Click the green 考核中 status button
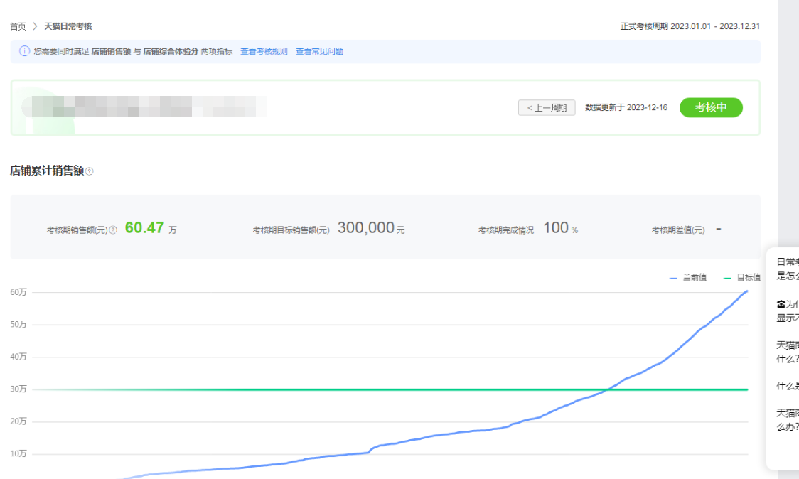The height and width of the screenshot is (479, 799). 711,107
